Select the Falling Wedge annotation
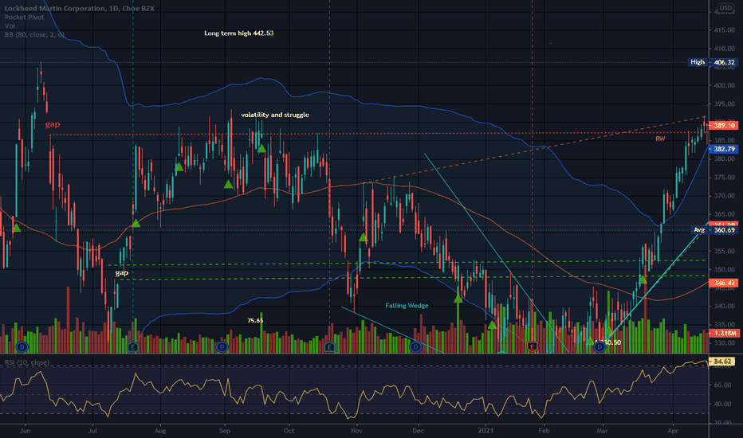 point(407,306)
